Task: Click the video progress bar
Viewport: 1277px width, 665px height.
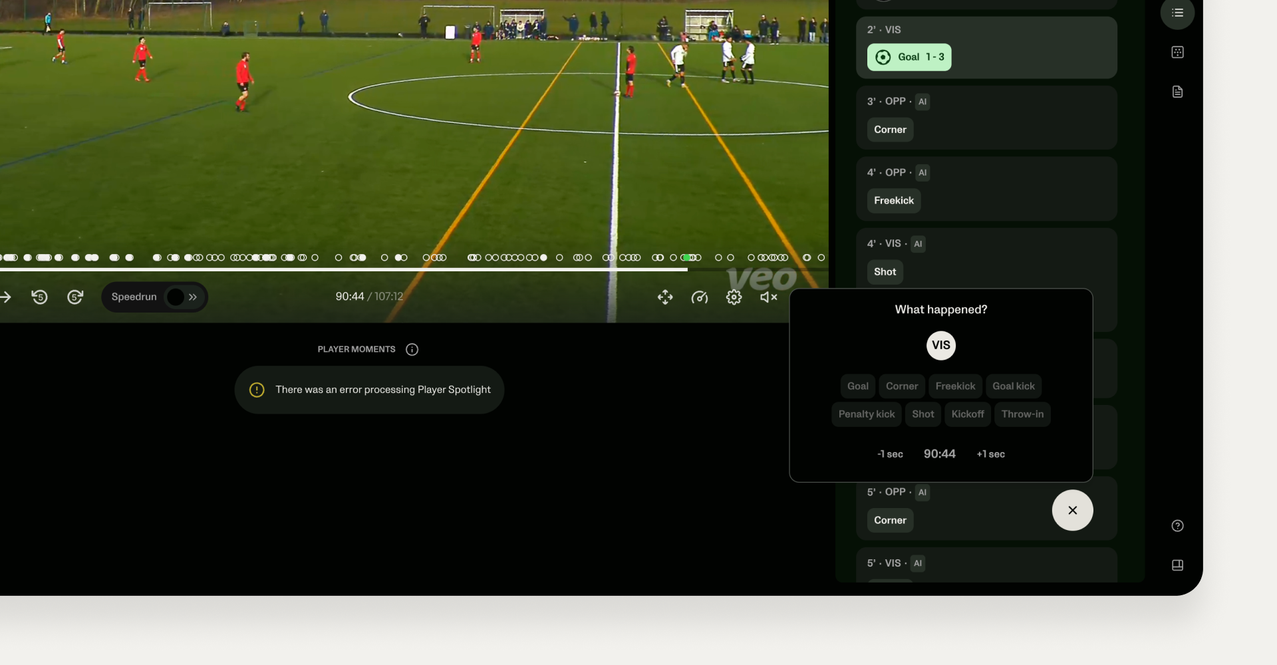Action: click(414, 269)
